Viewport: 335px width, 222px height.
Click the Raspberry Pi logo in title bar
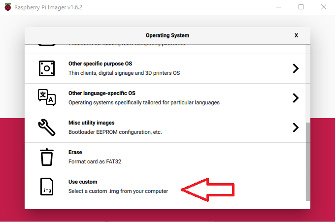tap(8, 7)
